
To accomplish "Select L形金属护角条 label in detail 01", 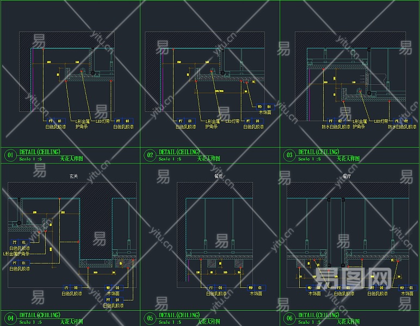I will [82, 124].
